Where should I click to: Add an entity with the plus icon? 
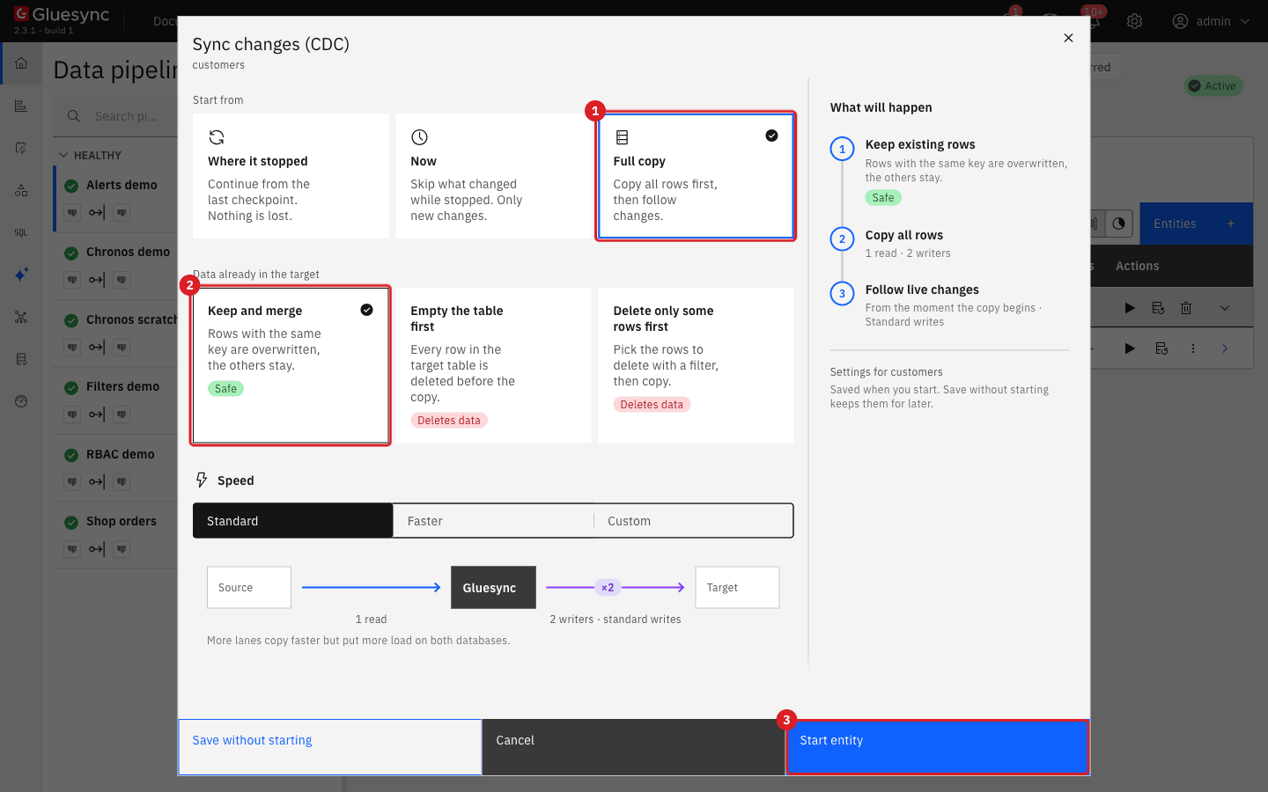click(x=1231, y=224)
